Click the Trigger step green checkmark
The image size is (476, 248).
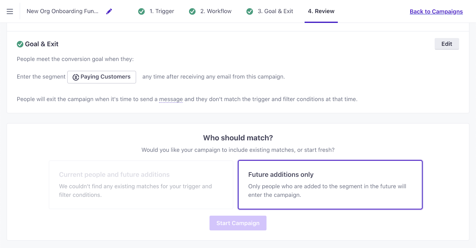(142, 11)
